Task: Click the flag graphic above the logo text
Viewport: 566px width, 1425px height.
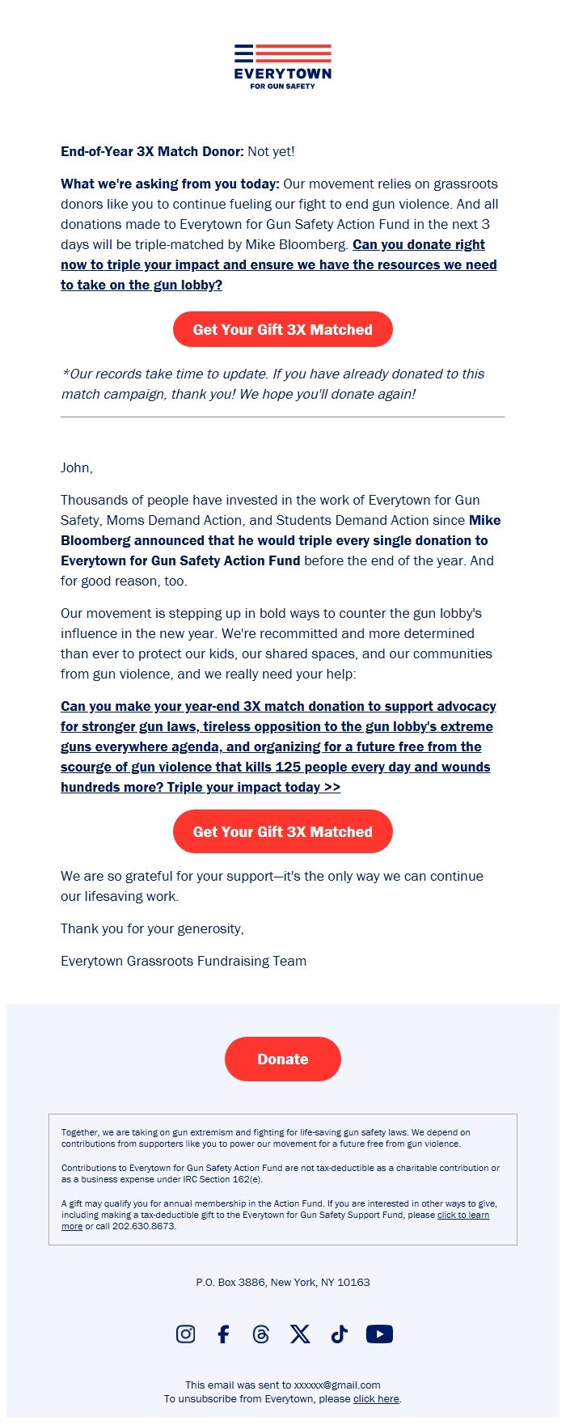Action: coord(282,55)
